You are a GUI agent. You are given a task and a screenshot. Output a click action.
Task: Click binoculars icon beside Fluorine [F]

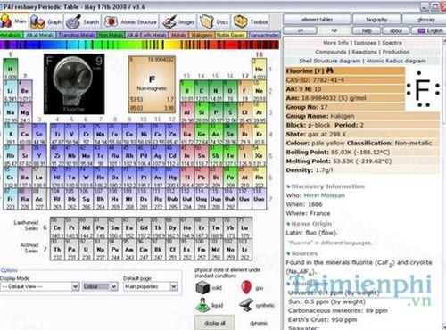[x=330, y=70]
